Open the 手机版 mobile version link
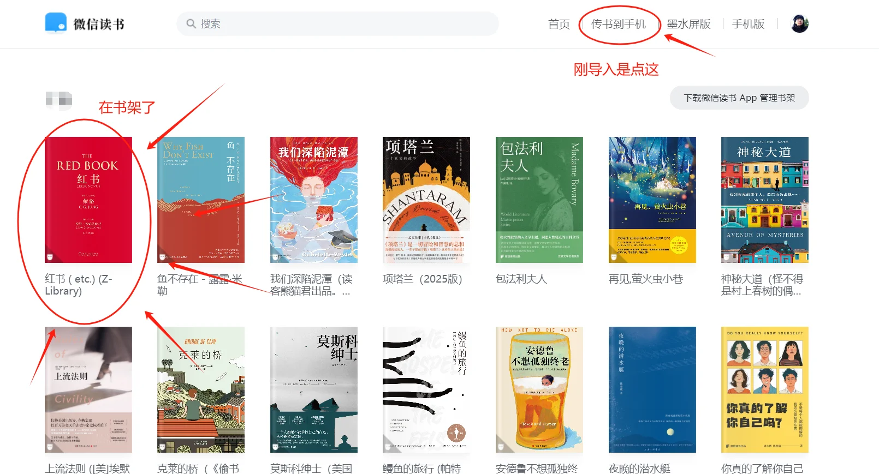The height and width of the screenshot is (474, 879). 748,24
